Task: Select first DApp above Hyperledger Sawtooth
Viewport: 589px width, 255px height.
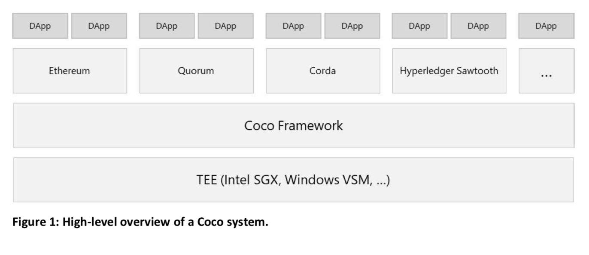Action: click(x=419, y=26)
